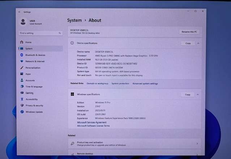
Task: Select Bluetooth & devices in sidebar
Action: (35, 55)
